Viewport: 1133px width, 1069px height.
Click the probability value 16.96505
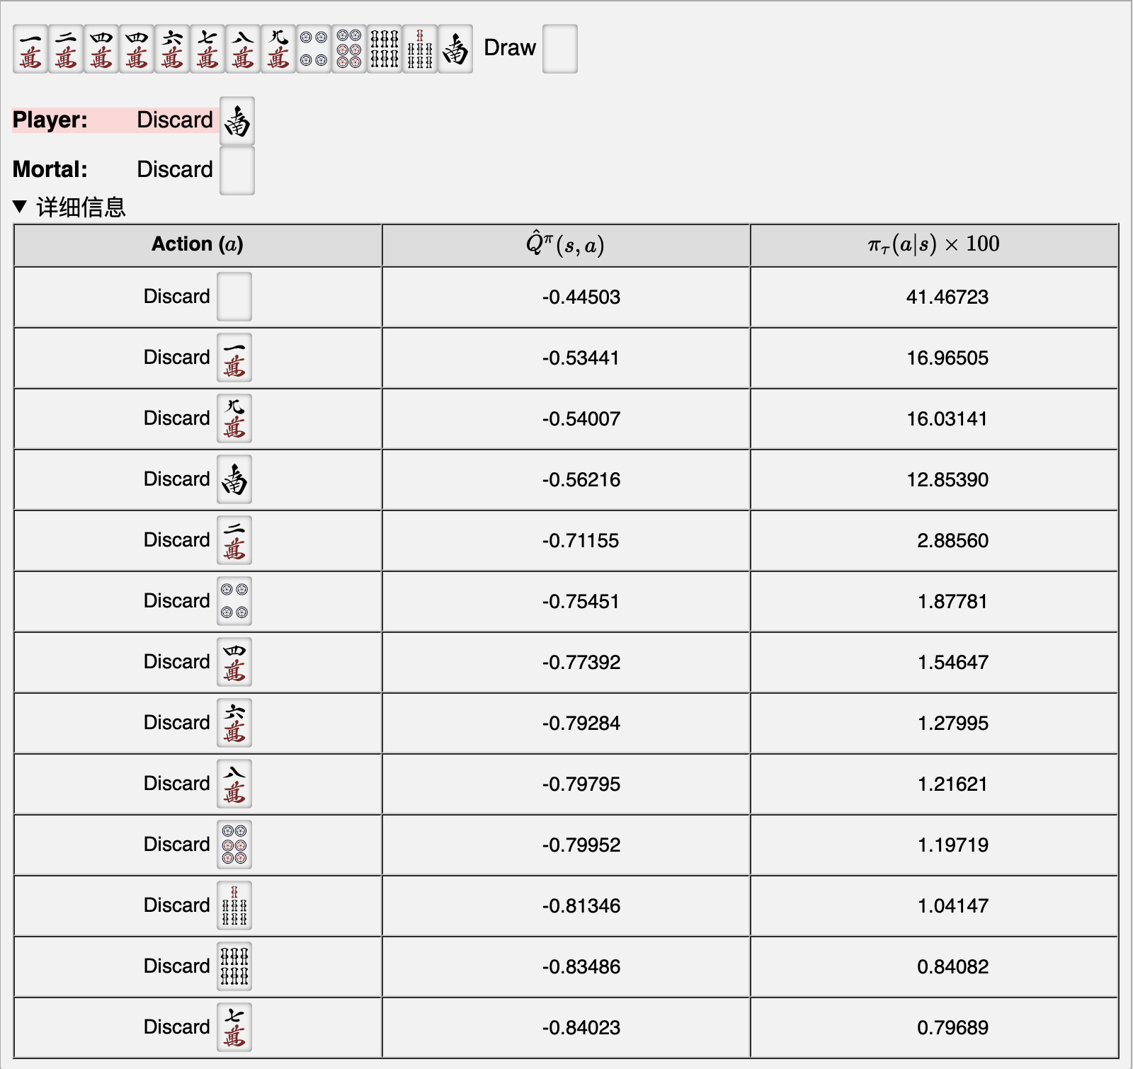pos(947,358)
